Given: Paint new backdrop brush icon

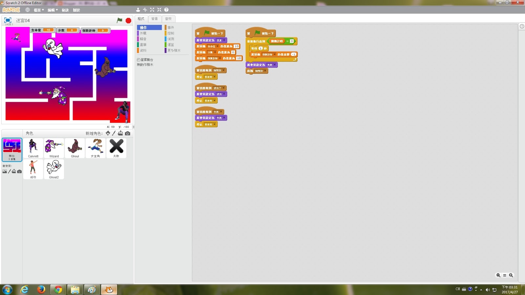Looking at the screenshot, I should (9, 171).
